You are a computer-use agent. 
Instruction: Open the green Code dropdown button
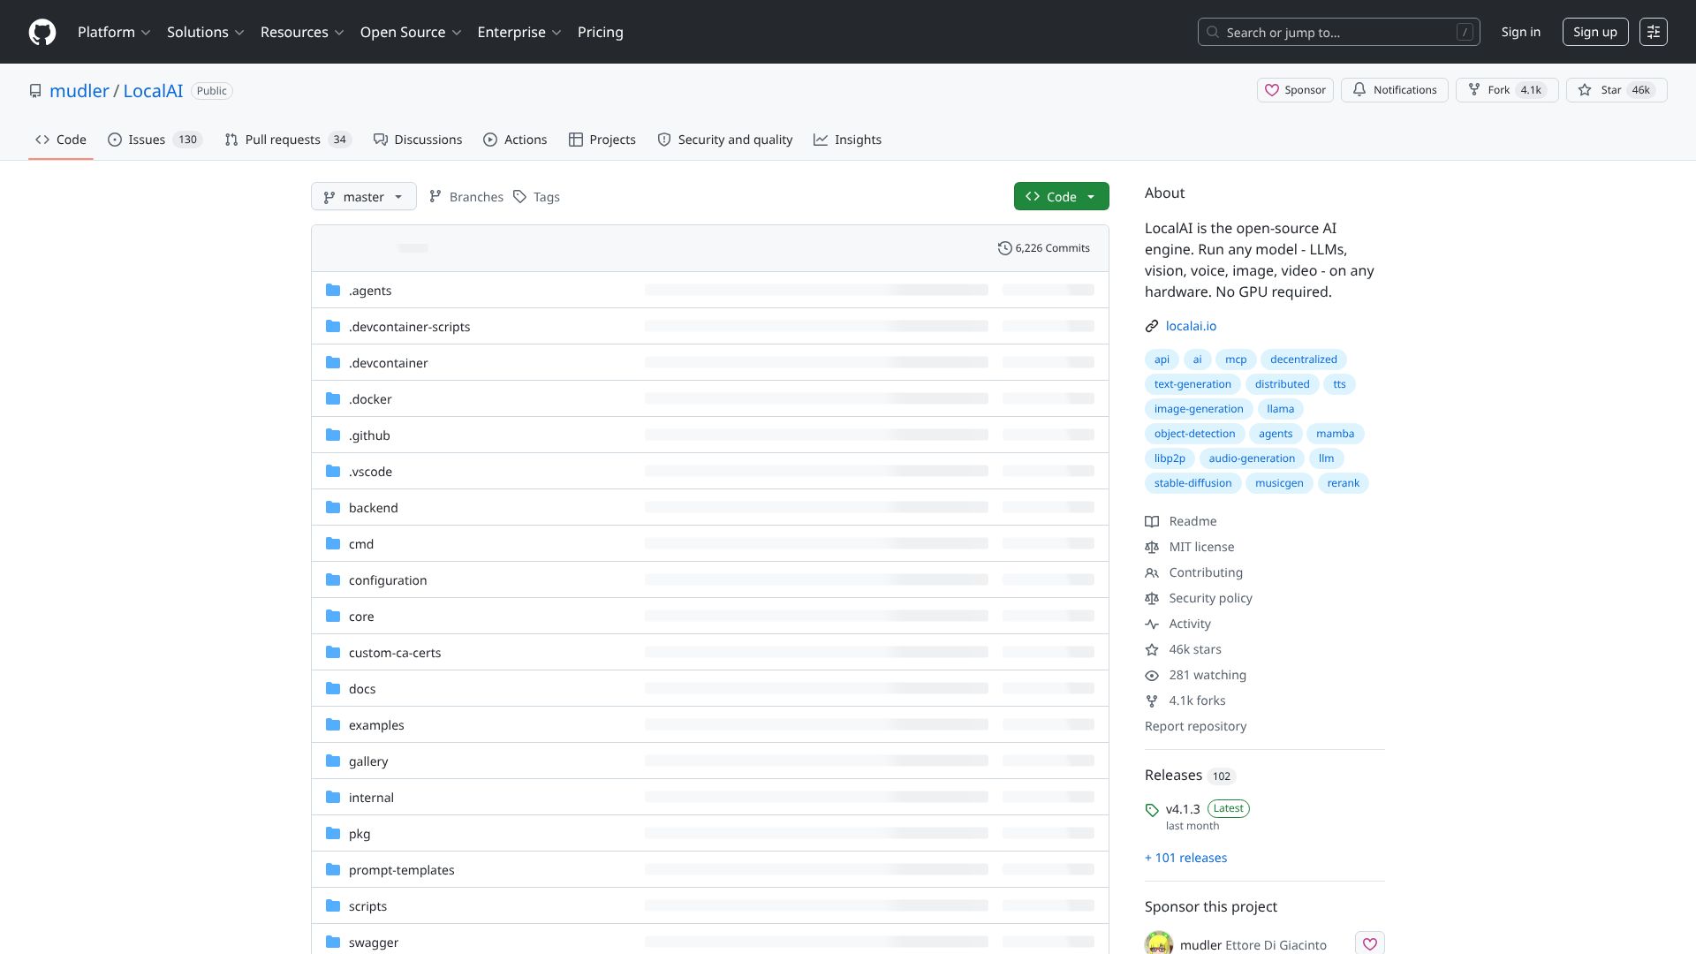tap(1061, 196)
